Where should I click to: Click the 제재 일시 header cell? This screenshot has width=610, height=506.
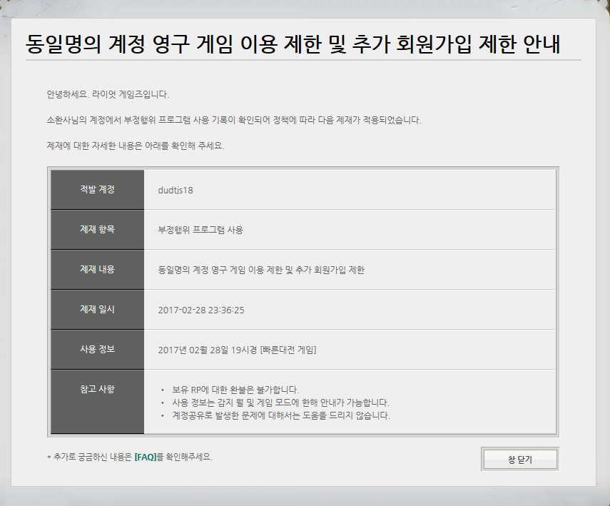point(97,310)
